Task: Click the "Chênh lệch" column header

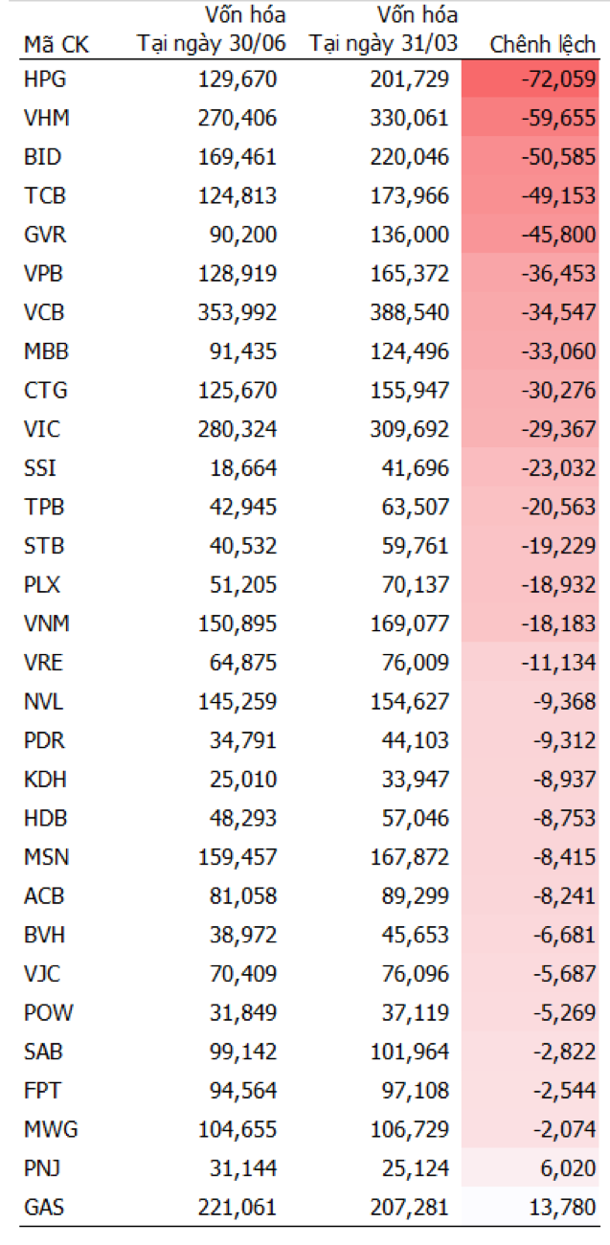Action: point(542,44)
